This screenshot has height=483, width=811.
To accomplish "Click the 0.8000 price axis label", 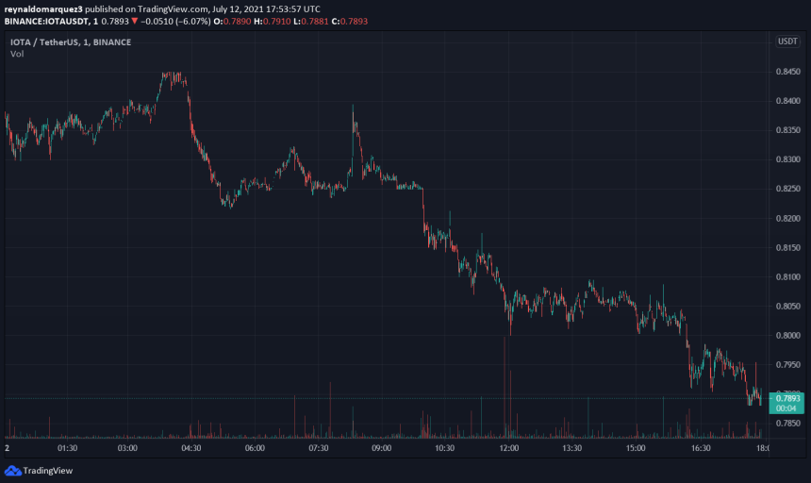I will [x=787, y=336].
